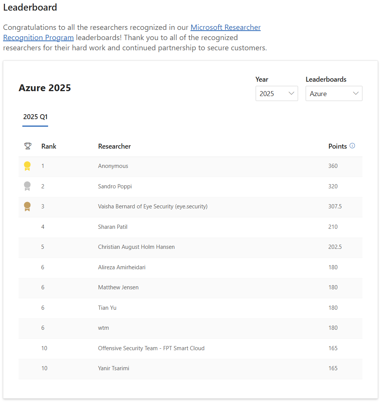
Task: Select researcher name Tian Yu
Action: point(107,308)
